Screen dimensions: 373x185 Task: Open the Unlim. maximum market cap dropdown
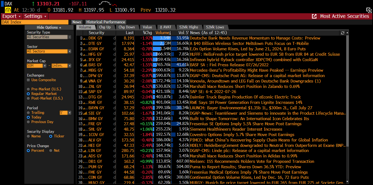coord(70,66)
